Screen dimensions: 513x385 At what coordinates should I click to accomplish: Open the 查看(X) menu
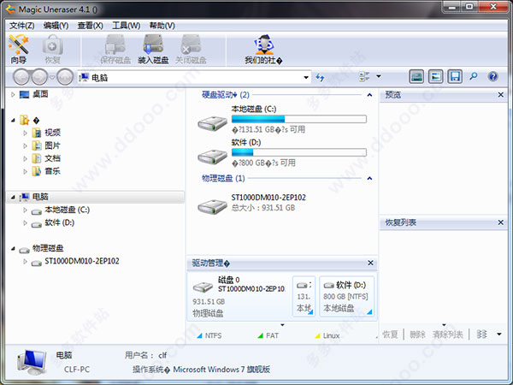pos(91,26)
